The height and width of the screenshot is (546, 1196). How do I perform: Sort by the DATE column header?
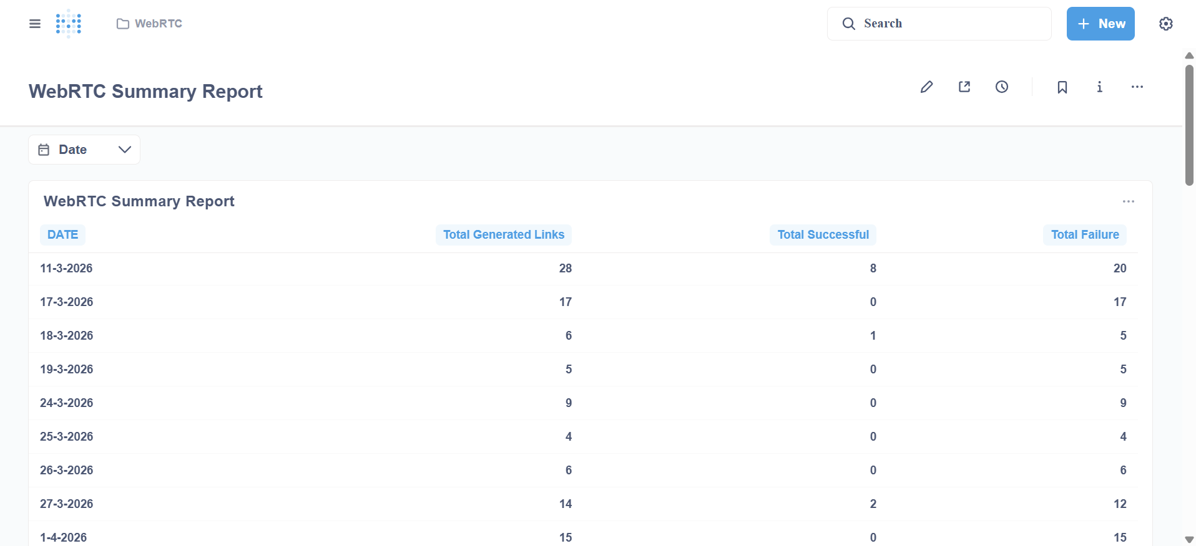63,235
